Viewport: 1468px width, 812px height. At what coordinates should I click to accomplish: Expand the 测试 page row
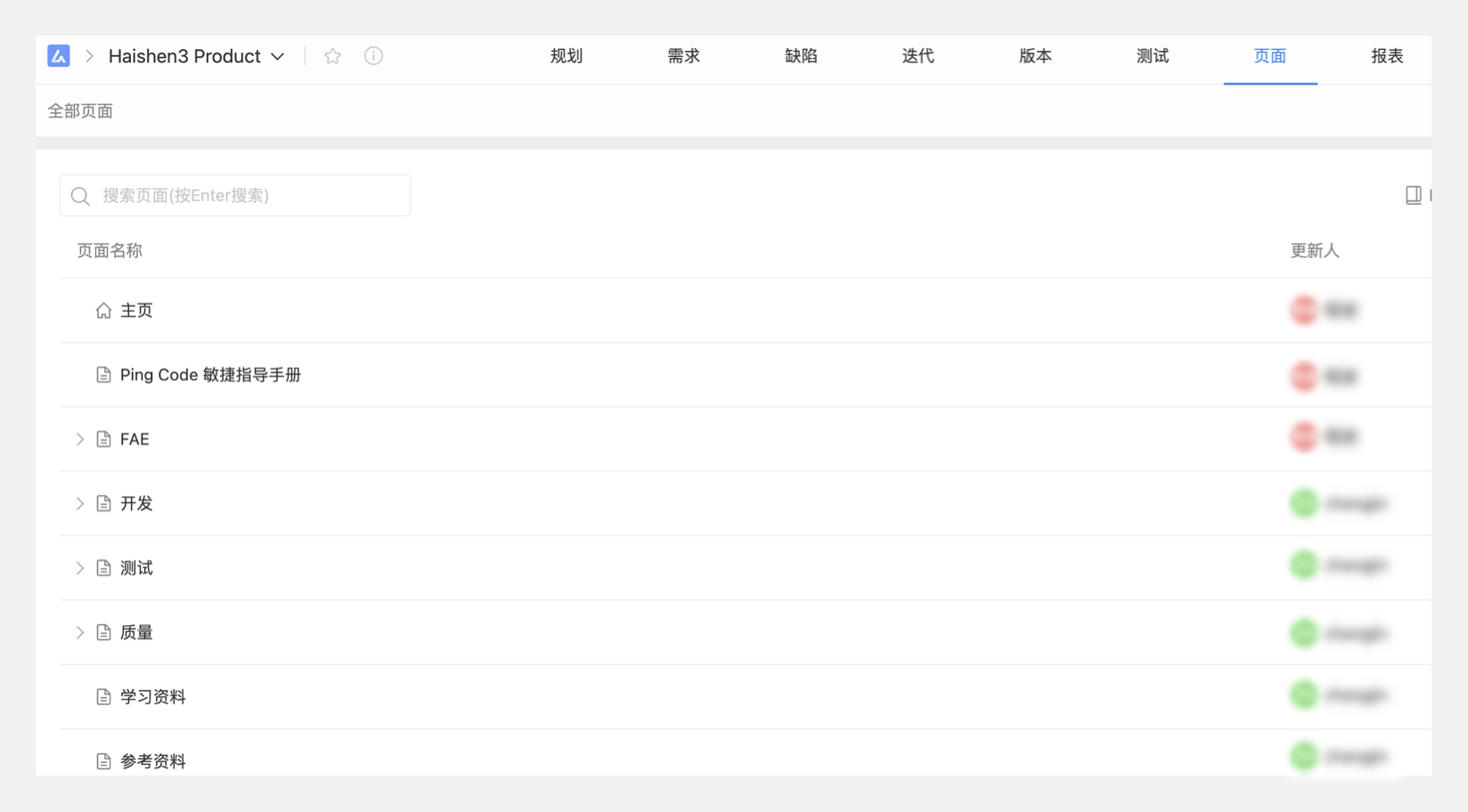tap(79, 568)
